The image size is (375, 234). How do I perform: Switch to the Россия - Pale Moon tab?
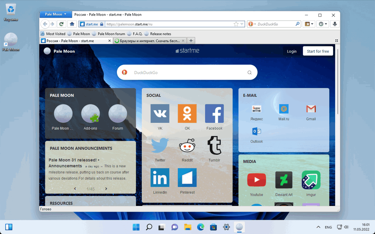coord(76,41)
